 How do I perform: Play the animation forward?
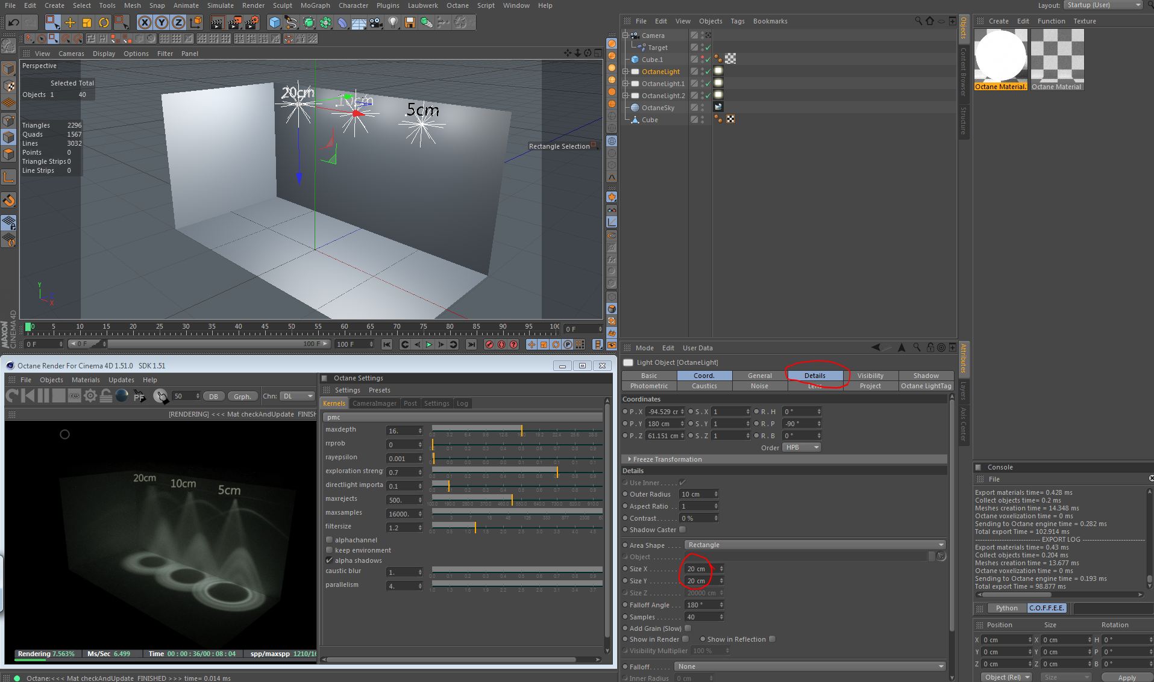pos(429,344)
